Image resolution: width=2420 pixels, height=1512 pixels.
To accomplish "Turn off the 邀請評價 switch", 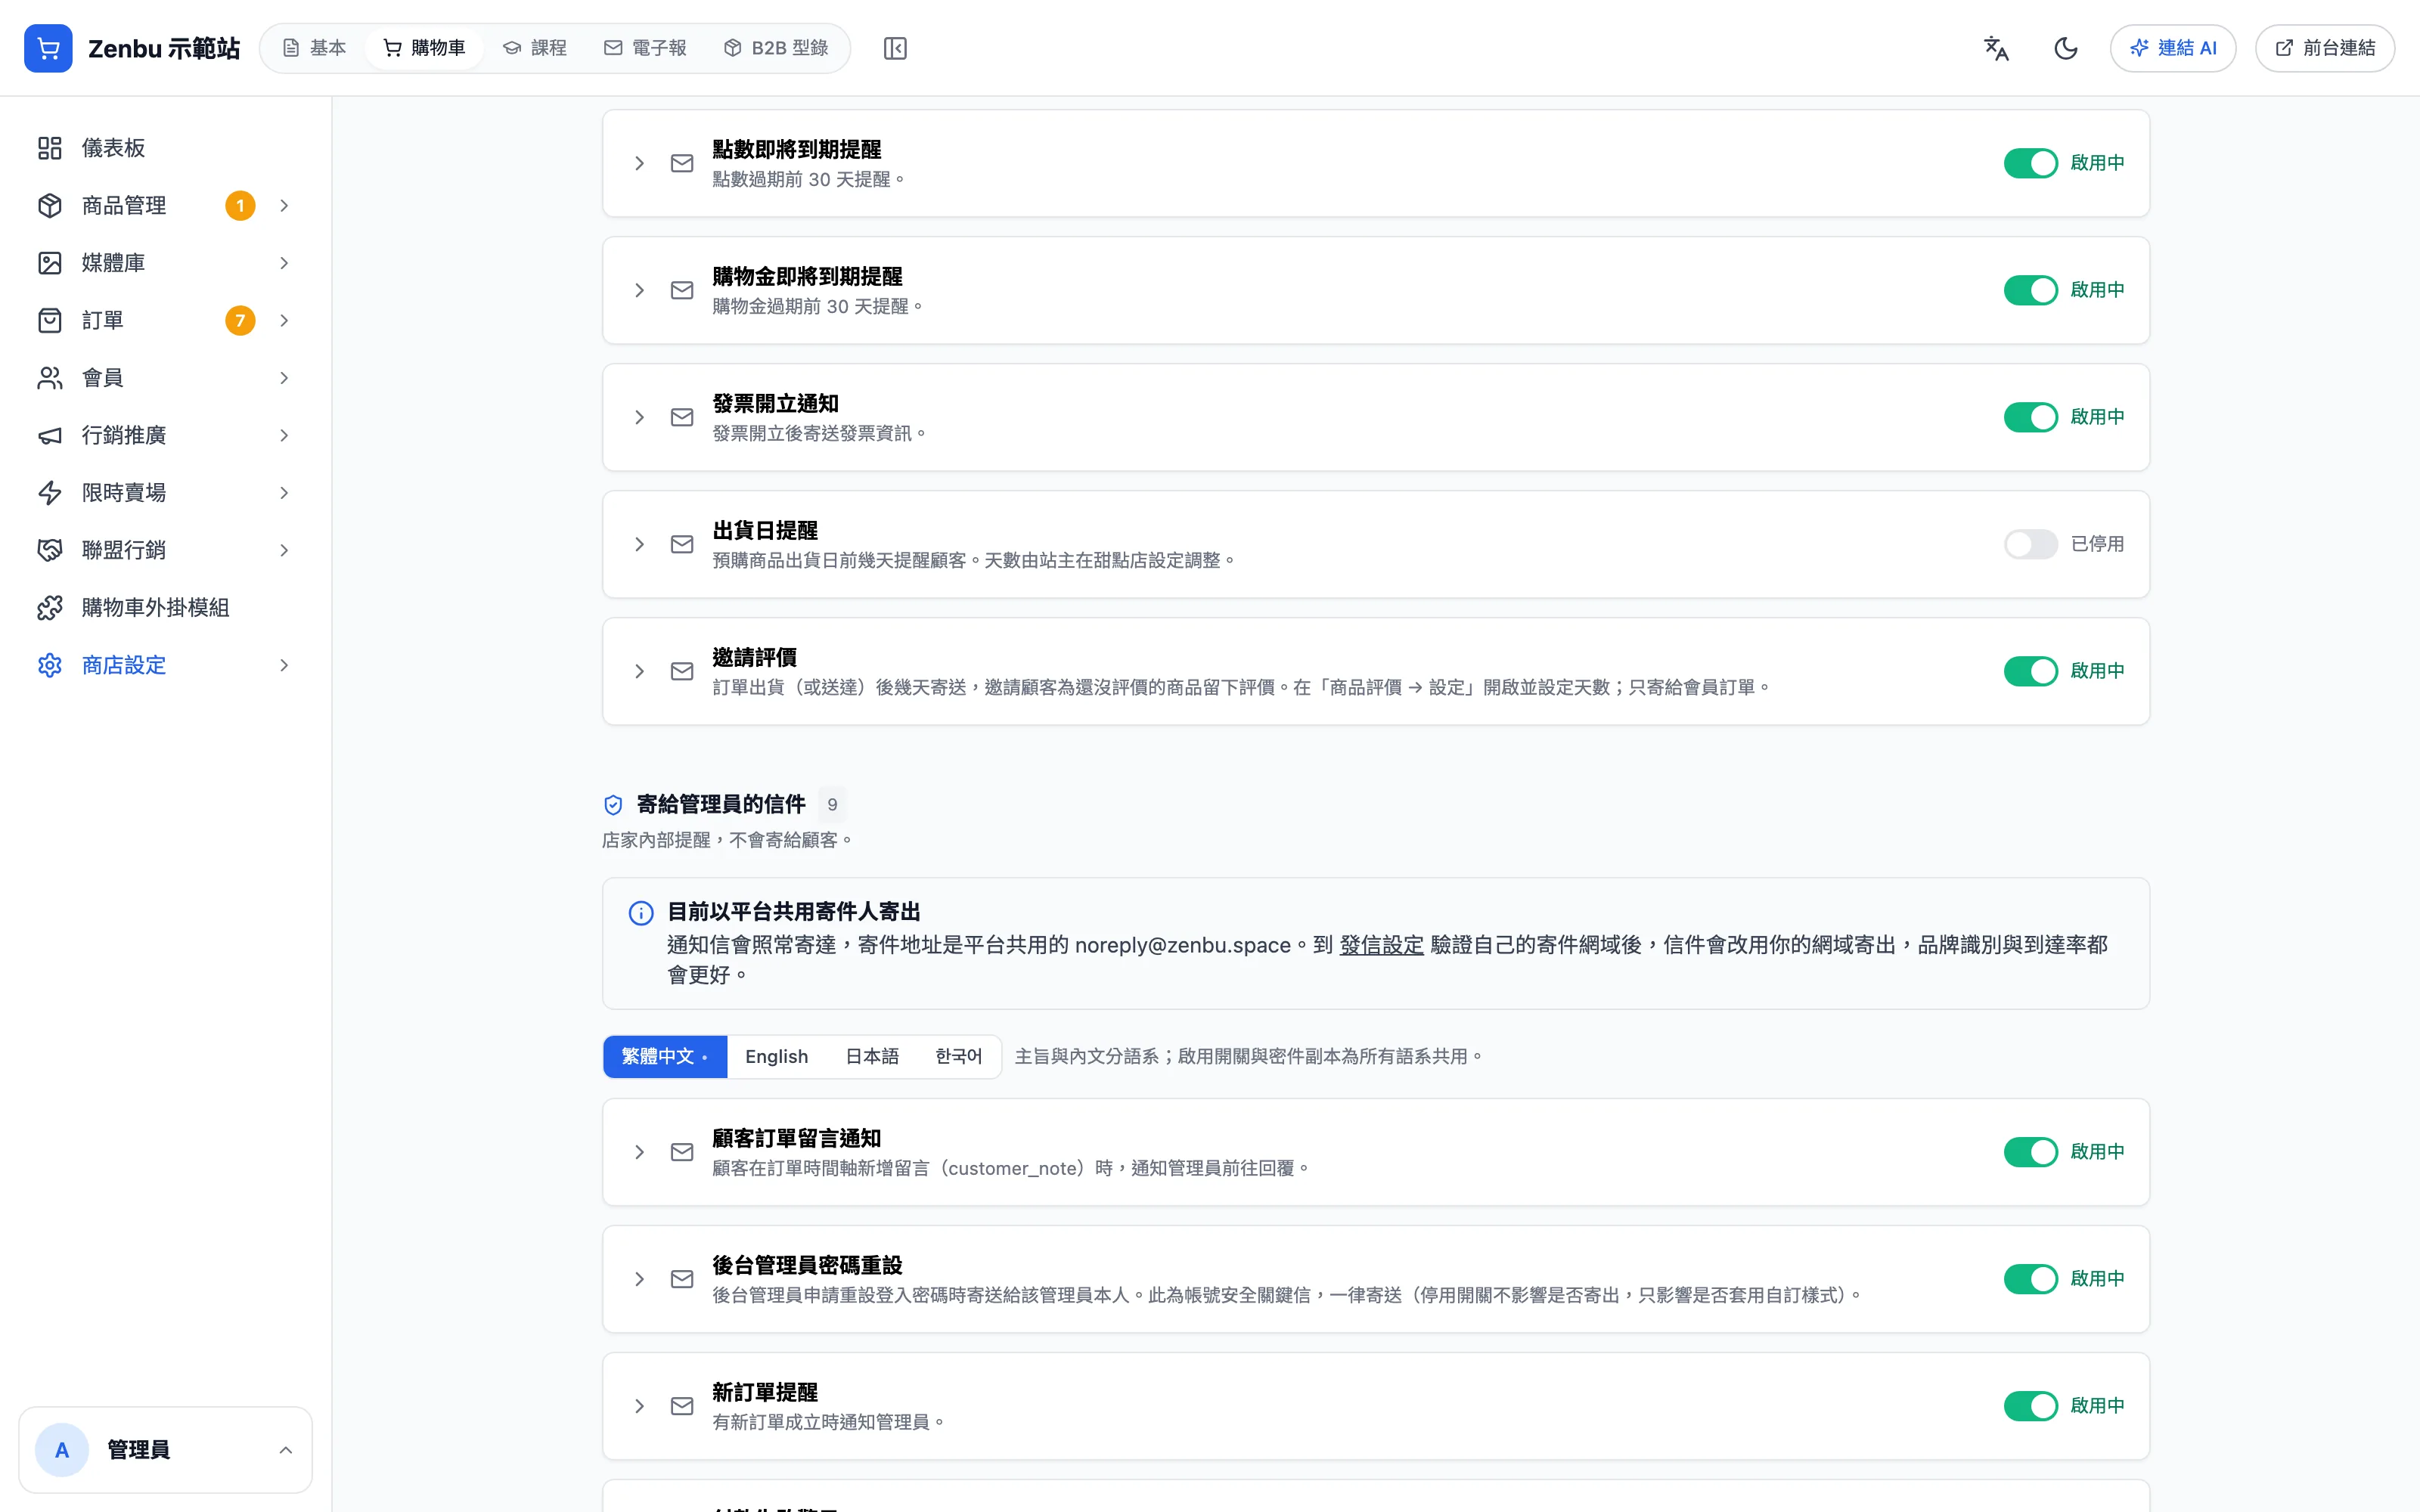I will [x=2030, y=671].
